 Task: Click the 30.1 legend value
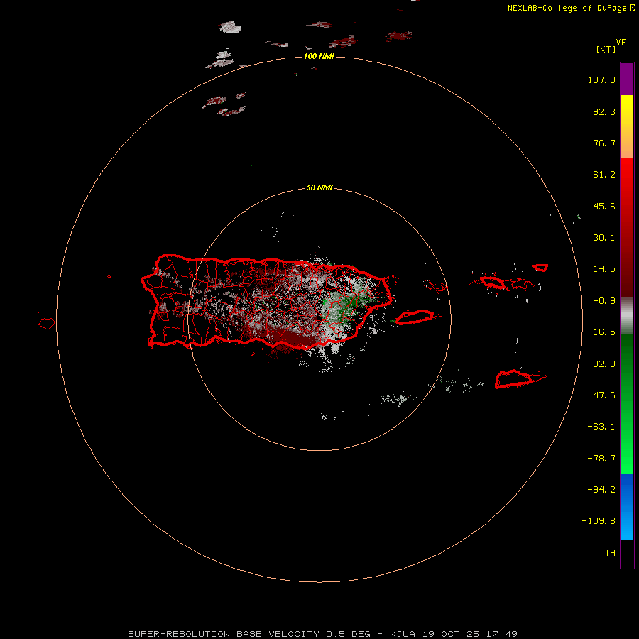[x=604, y=238]
